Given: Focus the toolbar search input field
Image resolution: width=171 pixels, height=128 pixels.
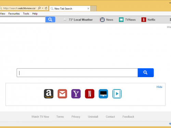Looking at the screenshot, I should pyautogui.click(x=23, y=19).
